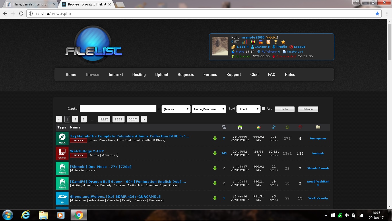Sort by comments column icon
This screenshot has width=392, height=221.
point(224,127)
